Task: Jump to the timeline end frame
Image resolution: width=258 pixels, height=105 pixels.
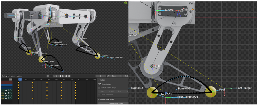Action: click(x=69, y=76)
